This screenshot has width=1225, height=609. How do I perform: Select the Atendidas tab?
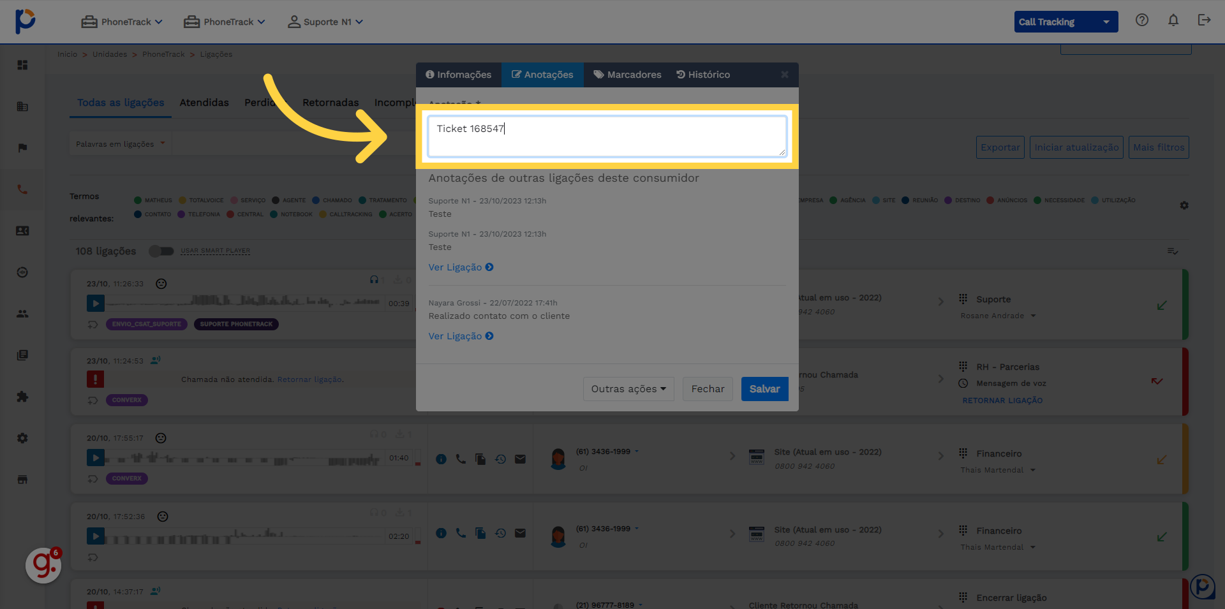pyautogui.click(x=204, y=103)
